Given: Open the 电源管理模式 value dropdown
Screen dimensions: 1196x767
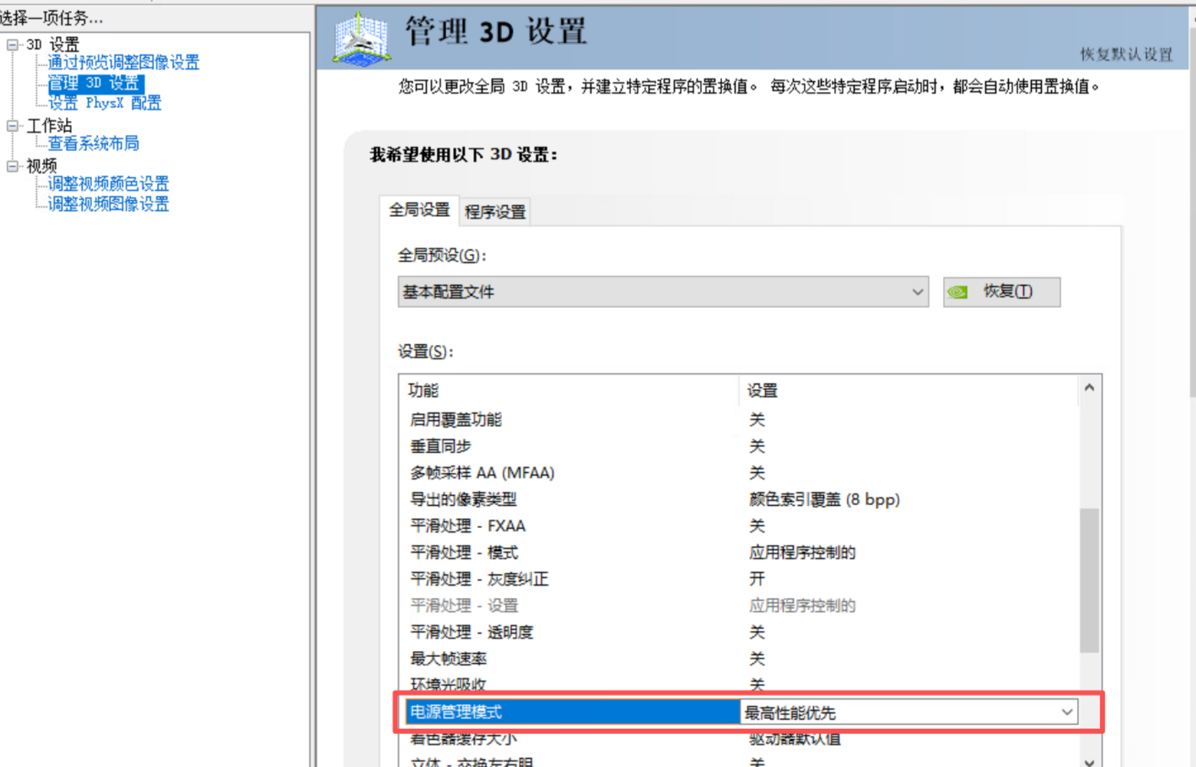Looking at the screenshot, I should (1066, 712).
